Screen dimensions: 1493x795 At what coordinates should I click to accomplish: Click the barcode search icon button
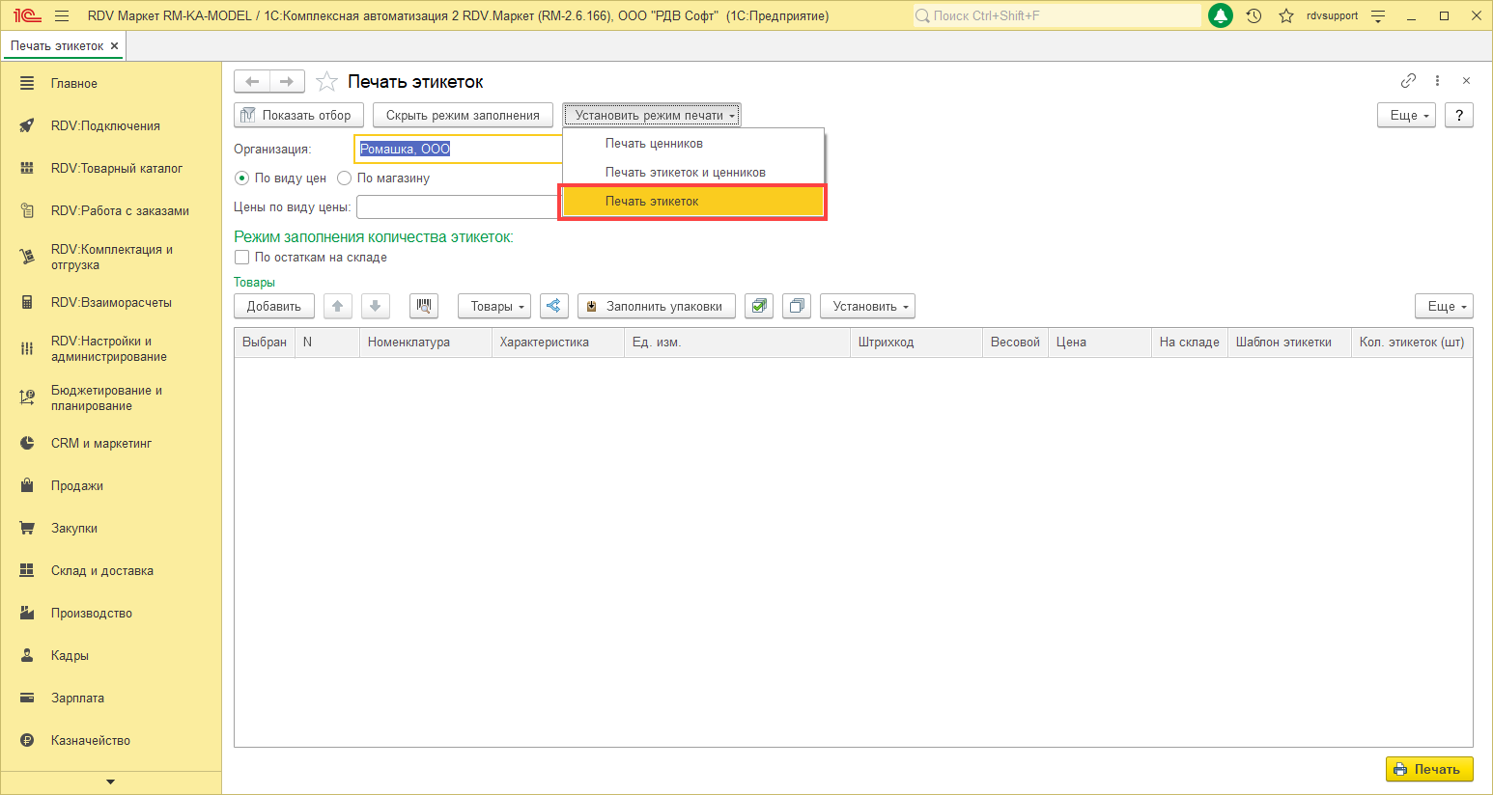click(424, 306)
